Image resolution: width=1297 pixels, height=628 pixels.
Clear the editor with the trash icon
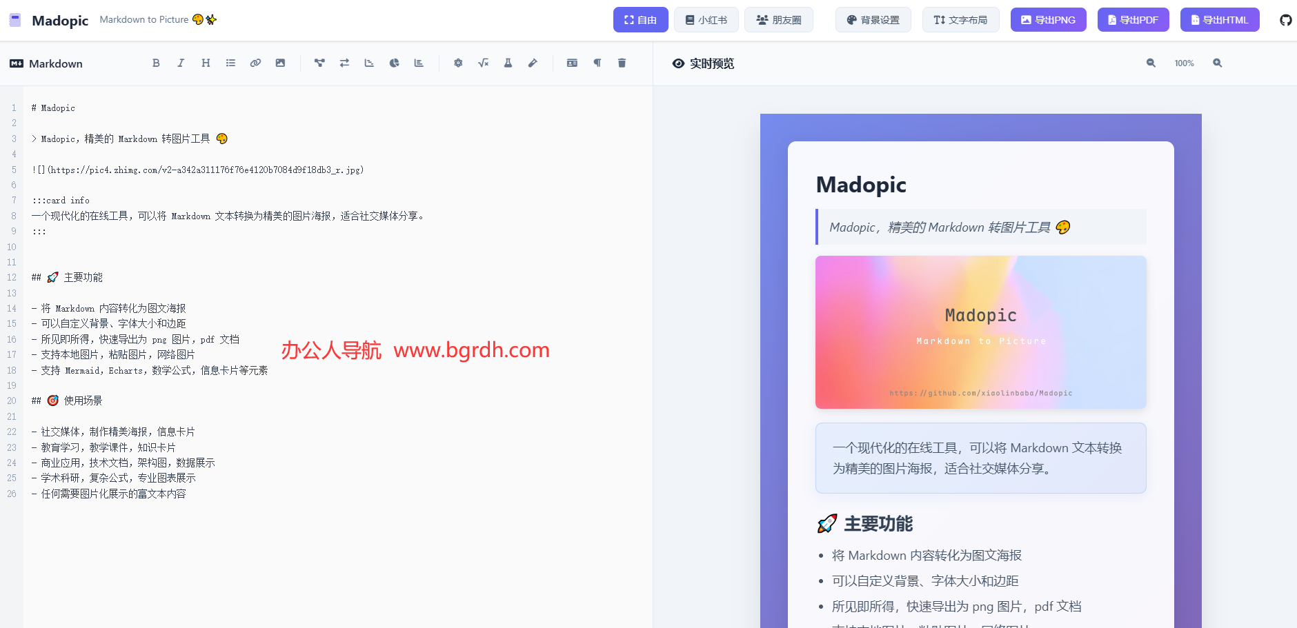622,63
